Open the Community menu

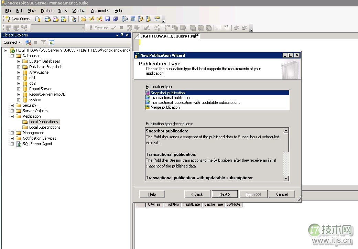click(100, 11)
